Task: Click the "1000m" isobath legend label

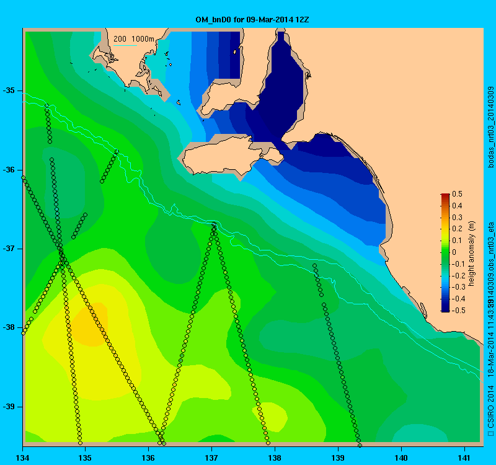Action: 143,39
